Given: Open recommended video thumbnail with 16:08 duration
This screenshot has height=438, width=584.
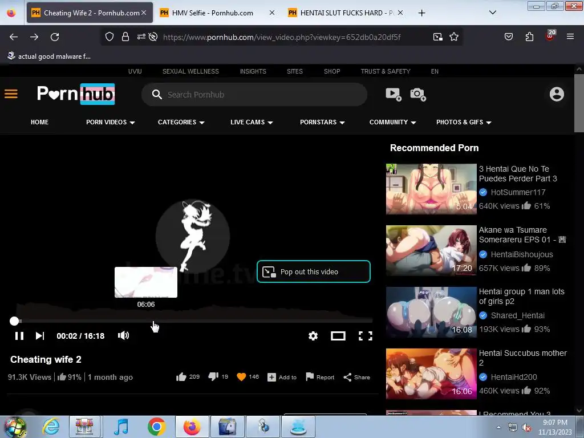Looking at the screenshot, I should coord(431,312).
